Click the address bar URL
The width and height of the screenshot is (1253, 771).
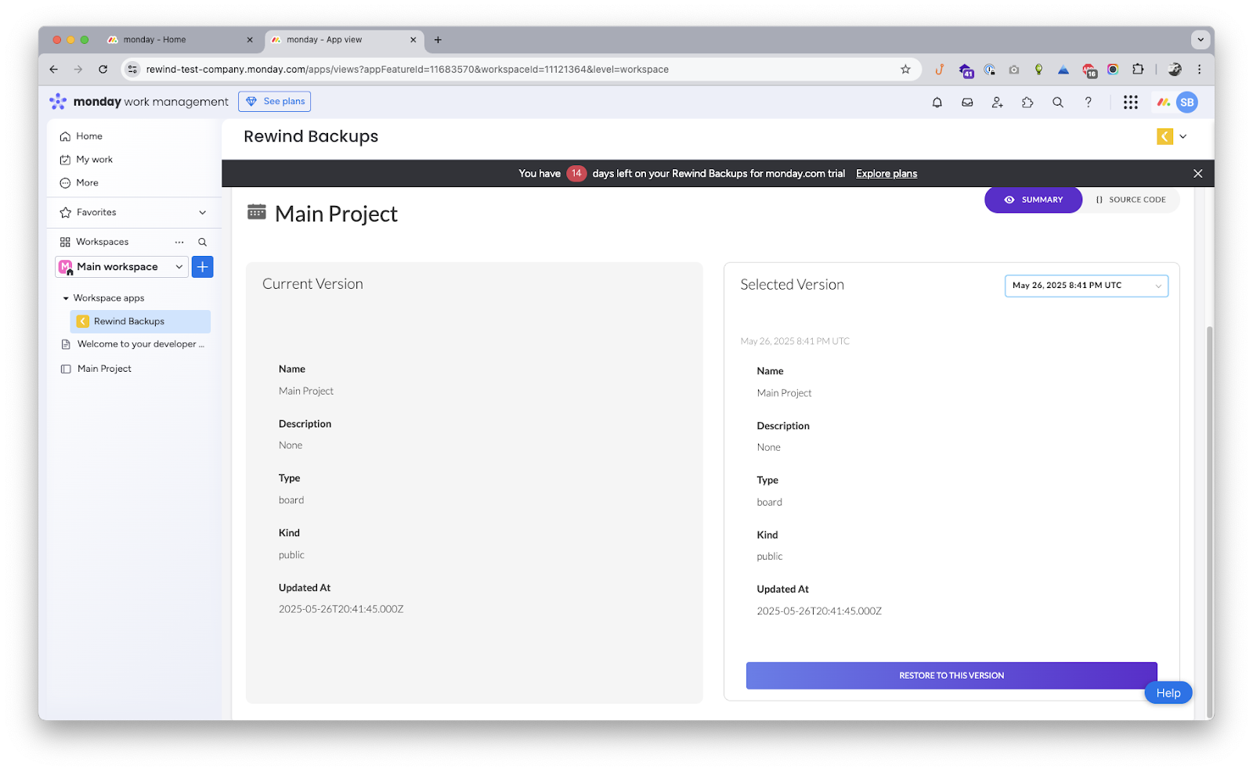pos(407,70)
